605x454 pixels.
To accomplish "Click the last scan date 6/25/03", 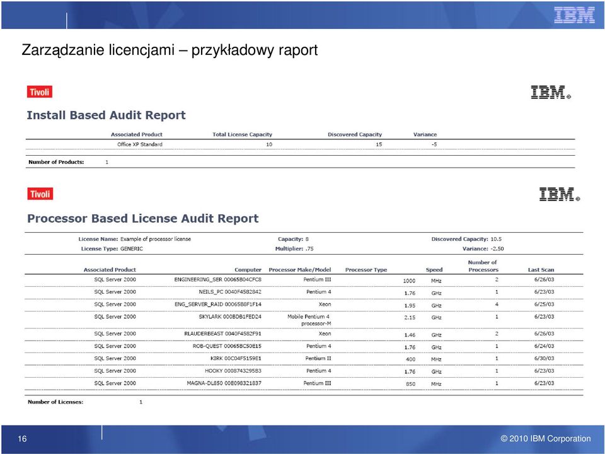I will pyautogui.click(x=544, y=304).
